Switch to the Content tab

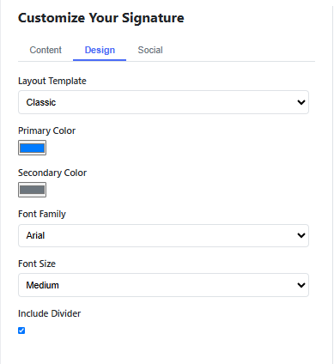pos(46,50)
